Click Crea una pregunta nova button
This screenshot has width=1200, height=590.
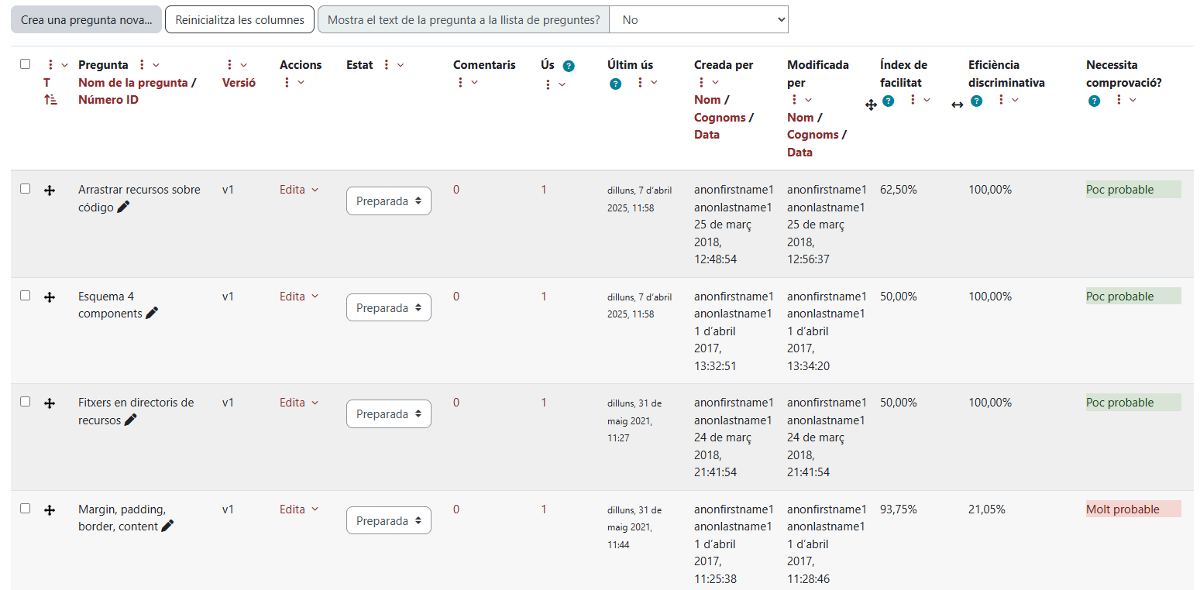[86, 20]
